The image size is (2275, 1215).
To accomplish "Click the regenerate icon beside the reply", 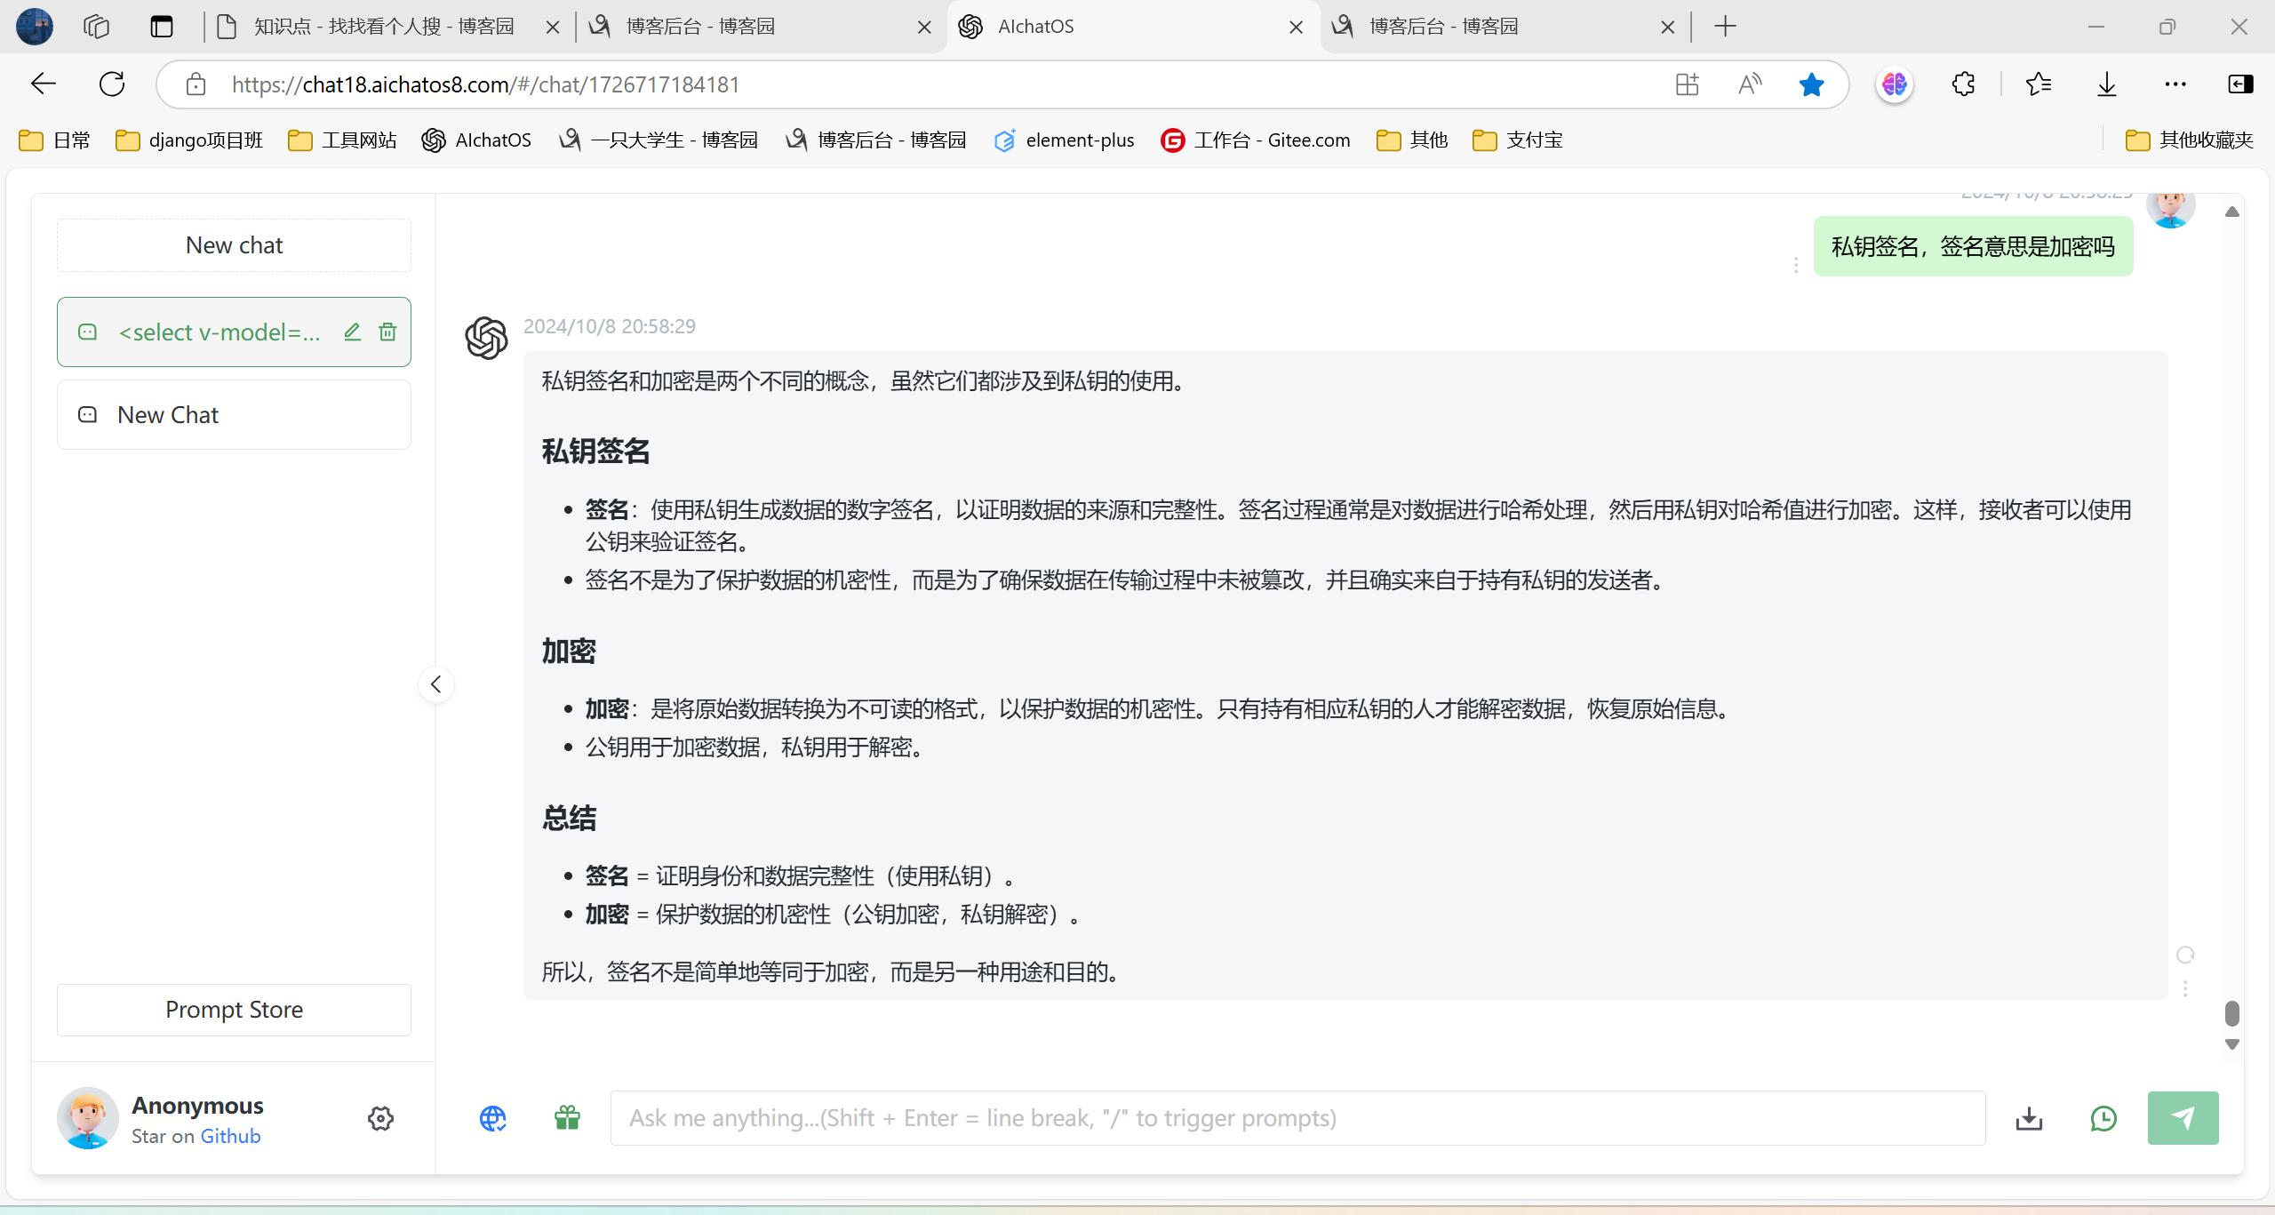I will pyautogui.click(x=2185, y=955).
